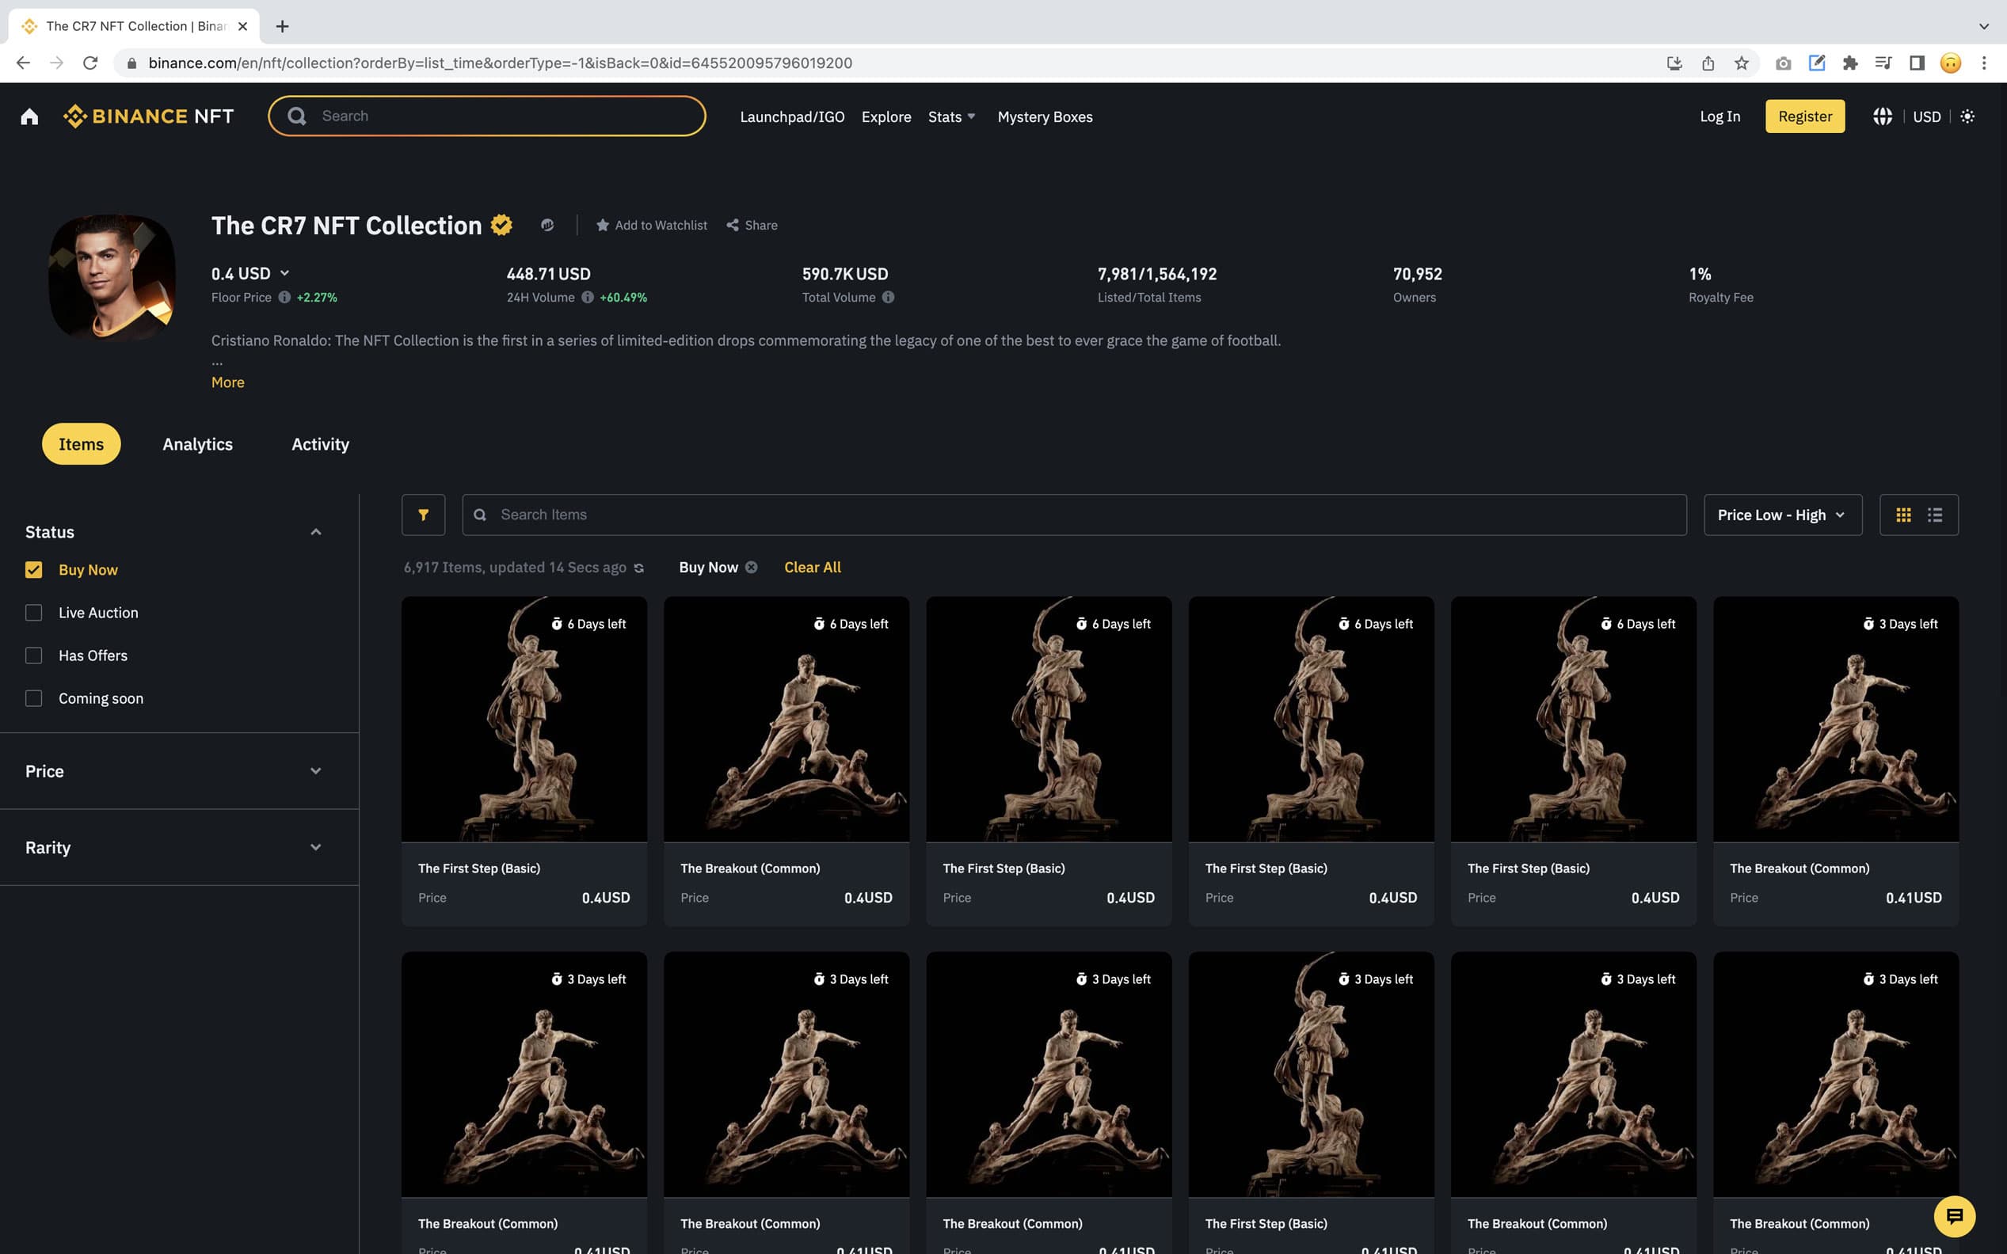Screen dimensions: 2007x1254
Task: Show Floor Price info tooltip icon
Action: click(x=284, y=297)
